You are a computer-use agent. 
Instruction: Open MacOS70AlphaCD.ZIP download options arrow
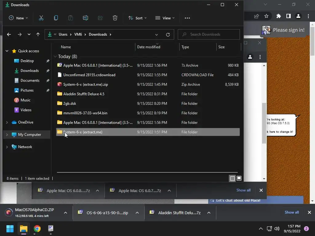point(66,213)
